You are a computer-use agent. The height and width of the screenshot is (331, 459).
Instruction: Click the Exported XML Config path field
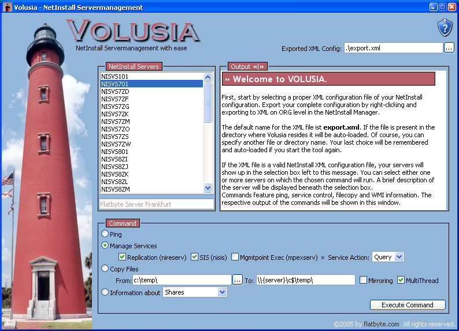(393, 48)
